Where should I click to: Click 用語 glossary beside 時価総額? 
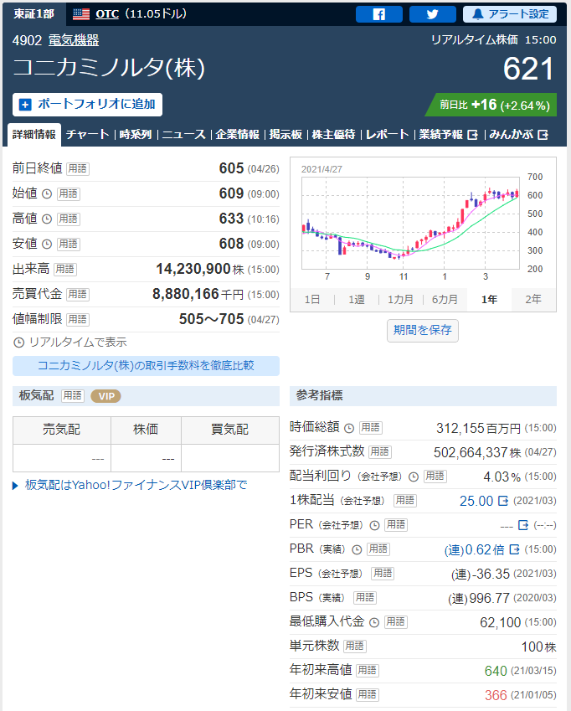(371, 428)
